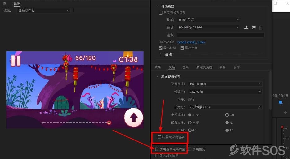Click the video preview image
This screenshot has width=290, height=159.
point(75,90)
